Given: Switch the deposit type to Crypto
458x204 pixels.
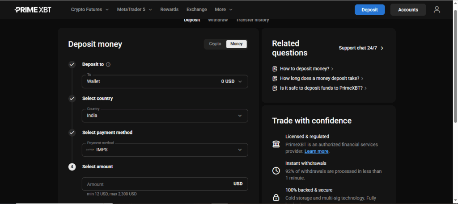Looking at the screenshot, I should 215,44.
